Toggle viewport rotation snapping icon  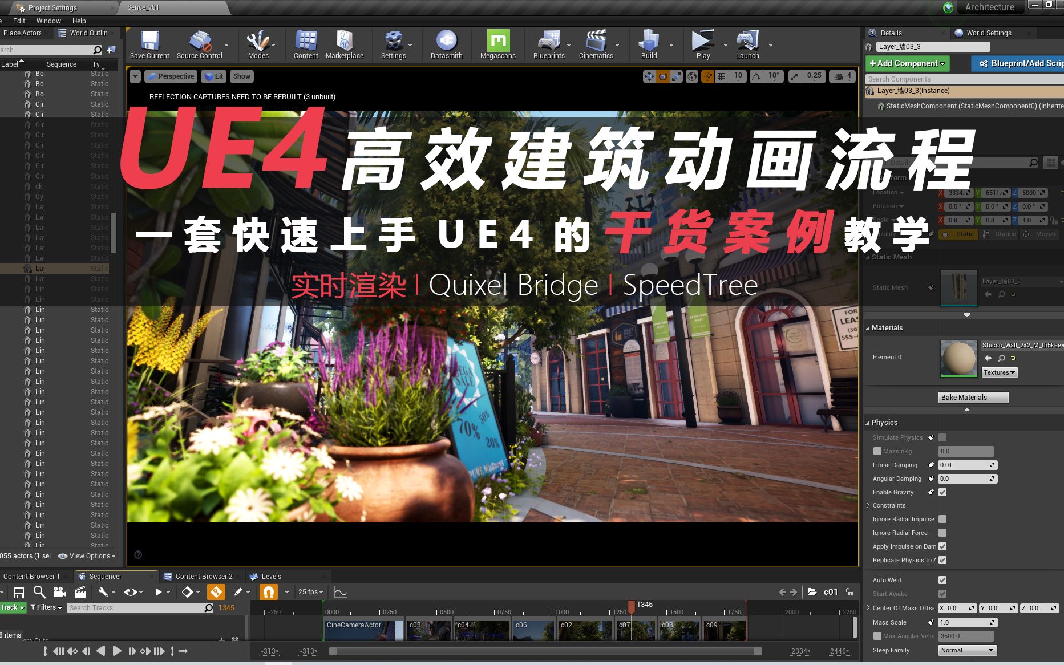pos(756,76)
